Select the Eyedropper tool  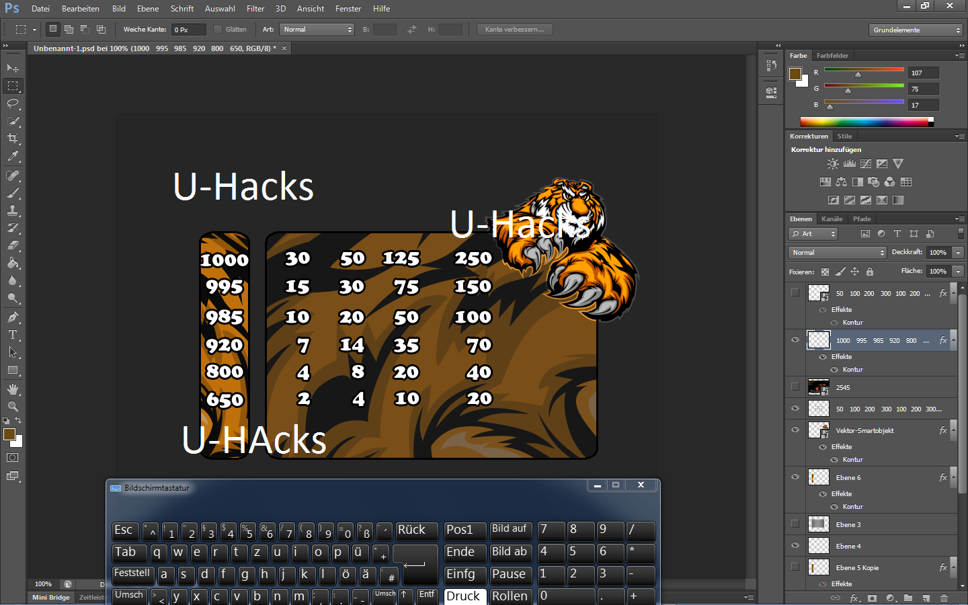tap(13, 156)
